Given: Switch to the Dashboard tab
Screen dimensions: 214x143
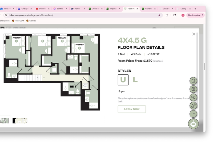Looking at the screenshot, I should point(42,9).
